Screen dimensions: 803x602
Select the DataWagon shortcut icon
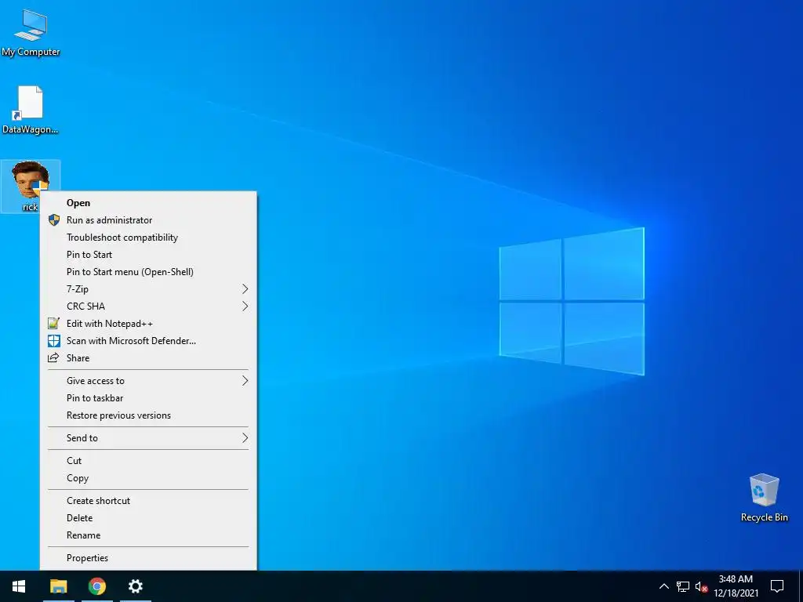point(31,110)
